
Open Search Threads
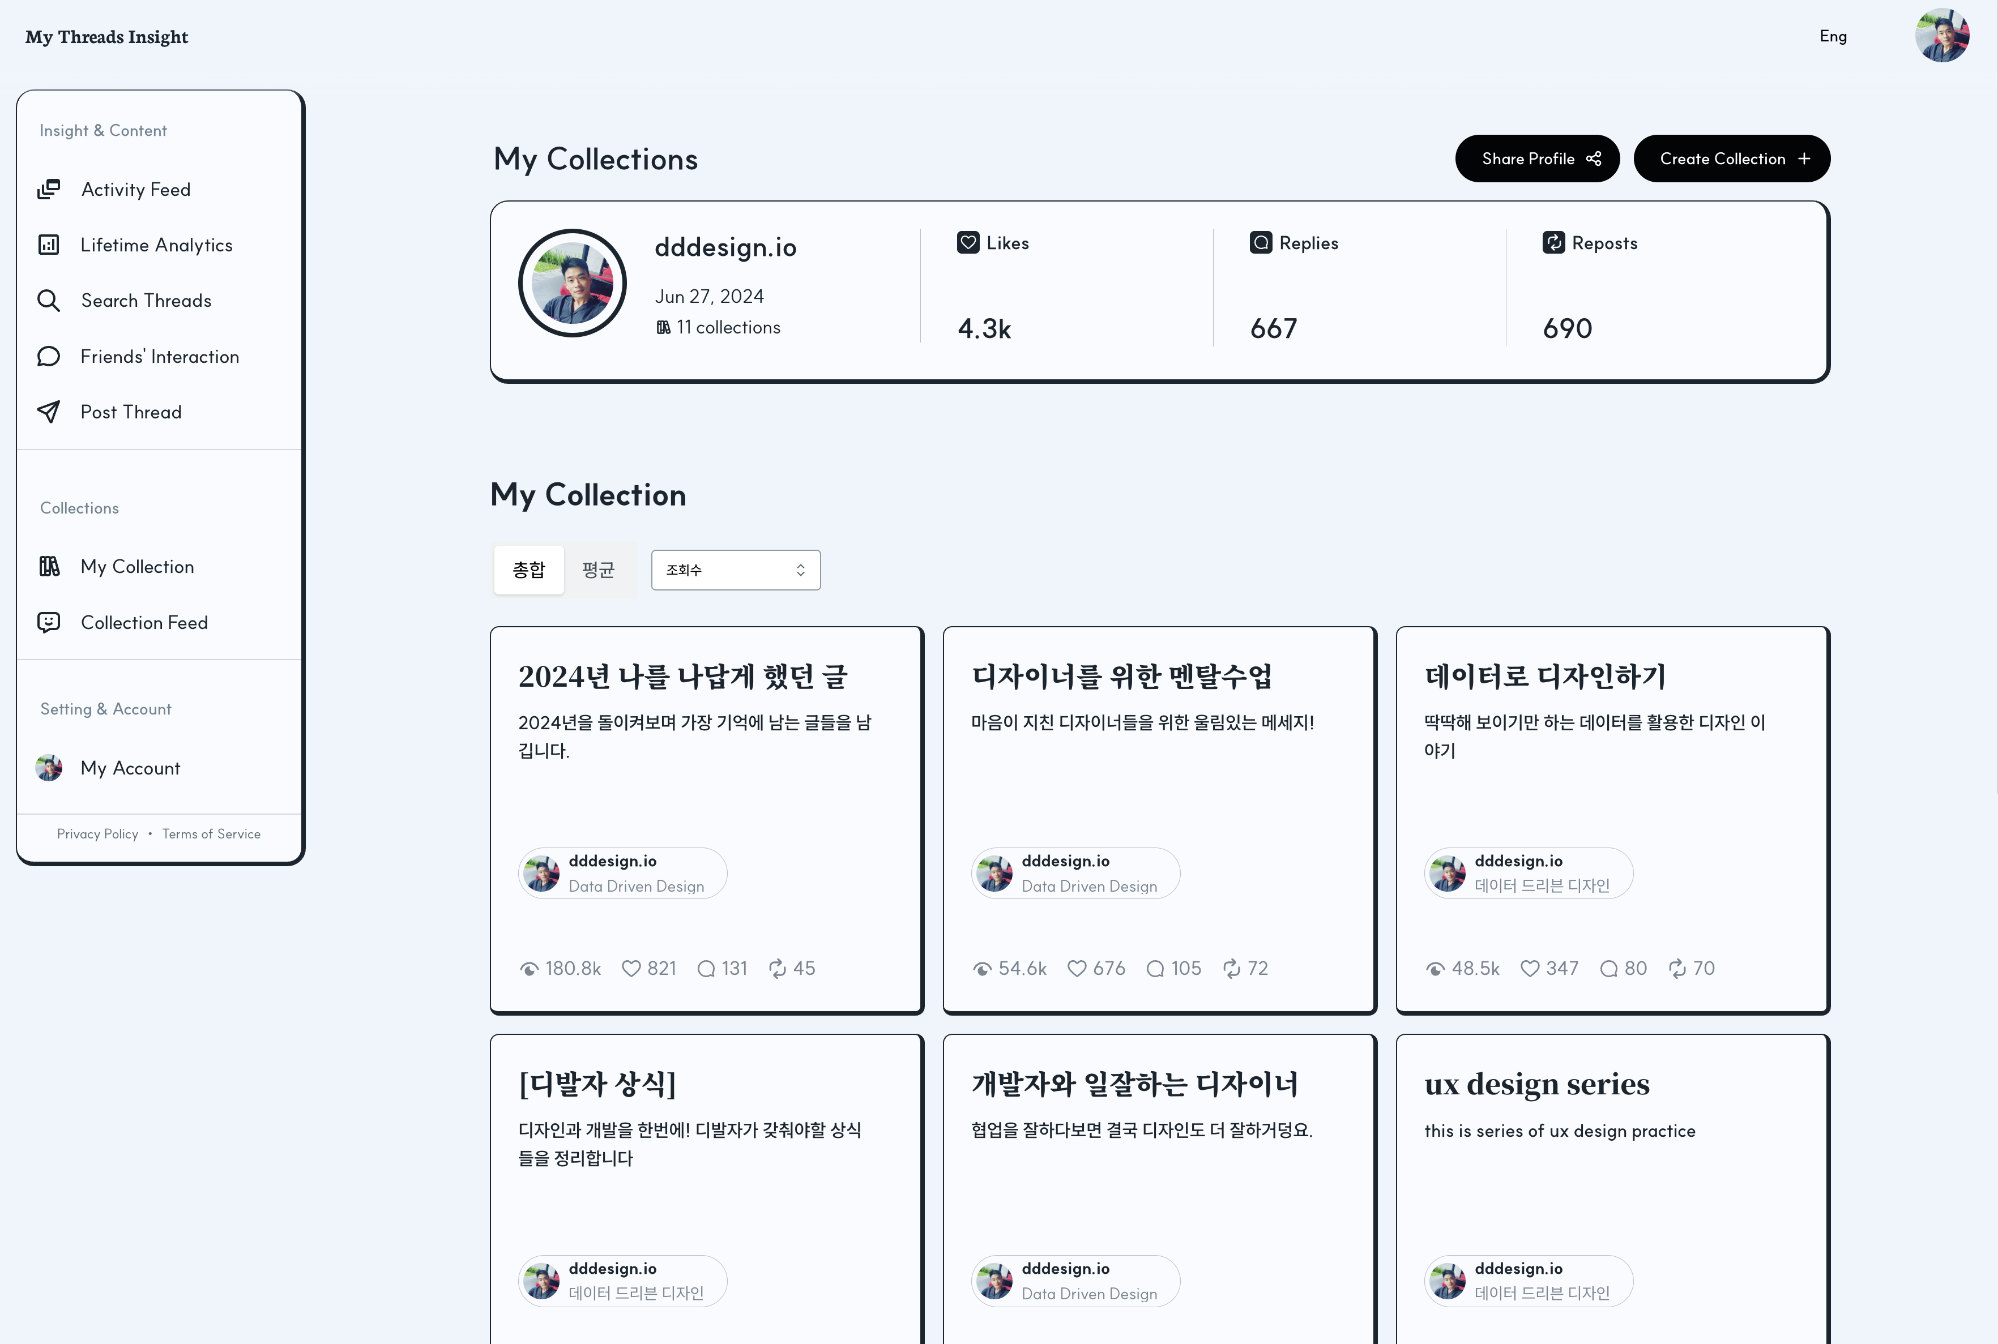pos(146,300)
